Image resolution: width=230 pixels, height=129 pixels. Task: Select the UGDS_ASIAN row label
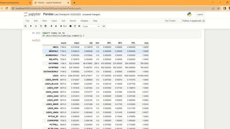(x=52, y=92)
